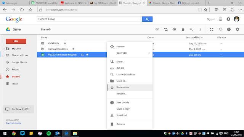The image size is (244, 137).
Task: Choose Preview in context menu
Action: click(x=130, y=46)
